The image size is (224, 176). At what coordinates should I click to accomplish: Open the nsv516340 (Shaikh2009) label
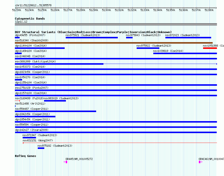tap(32, 40)
